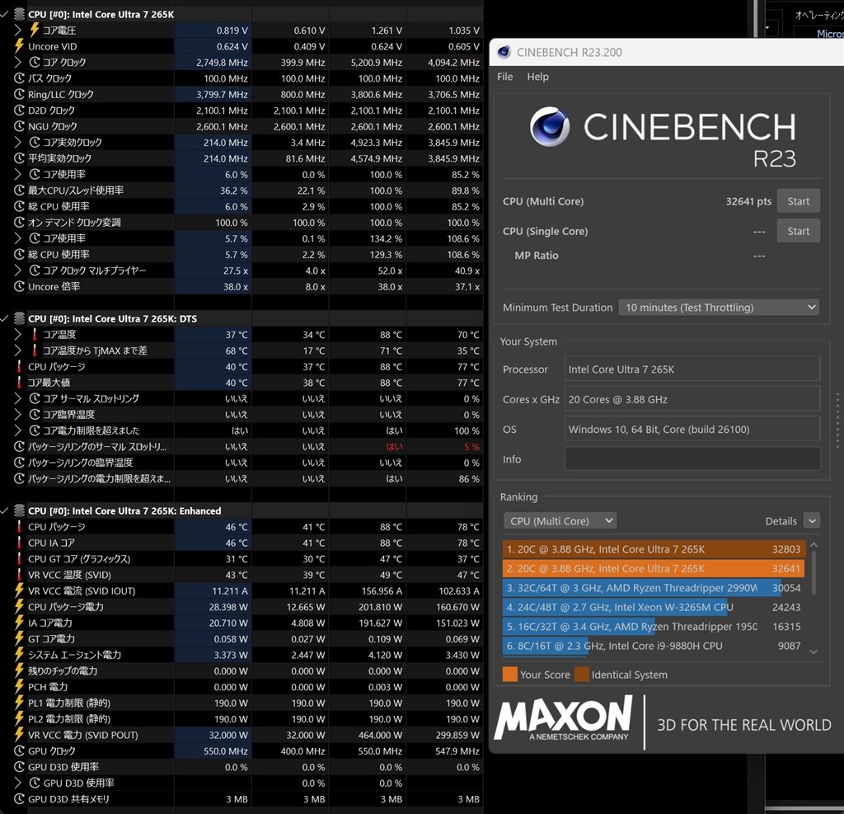Click the ranking list scroll-up arrow
This screenshot has width=844, height=814.
(x=814, y=545)
